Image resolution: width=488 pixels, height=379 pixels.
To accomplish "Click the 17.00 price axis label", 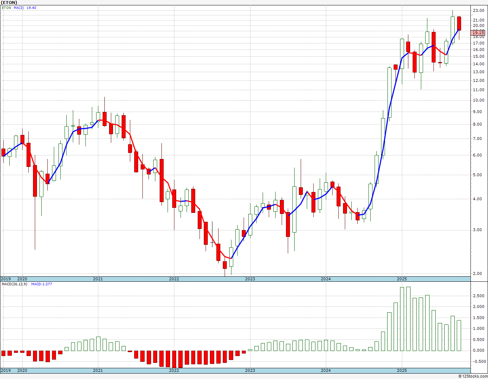I will point(479,43).
